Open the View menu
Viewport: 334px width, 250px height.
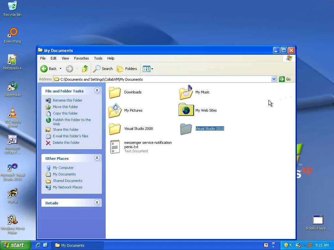(65, 58)
